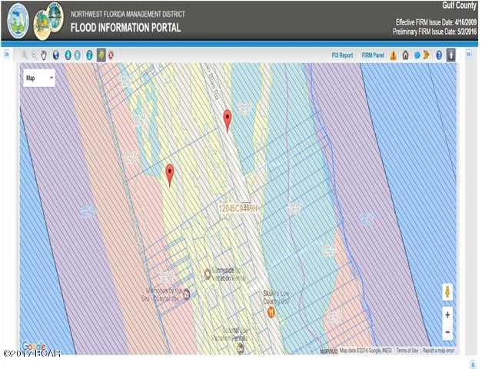Zoom in with the map plus button
Screen dimensions: 492x369
tap(447, 314)
